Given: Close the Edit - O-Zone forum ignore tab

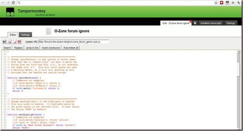Looking at the screenshot, I should coord(191,22).
